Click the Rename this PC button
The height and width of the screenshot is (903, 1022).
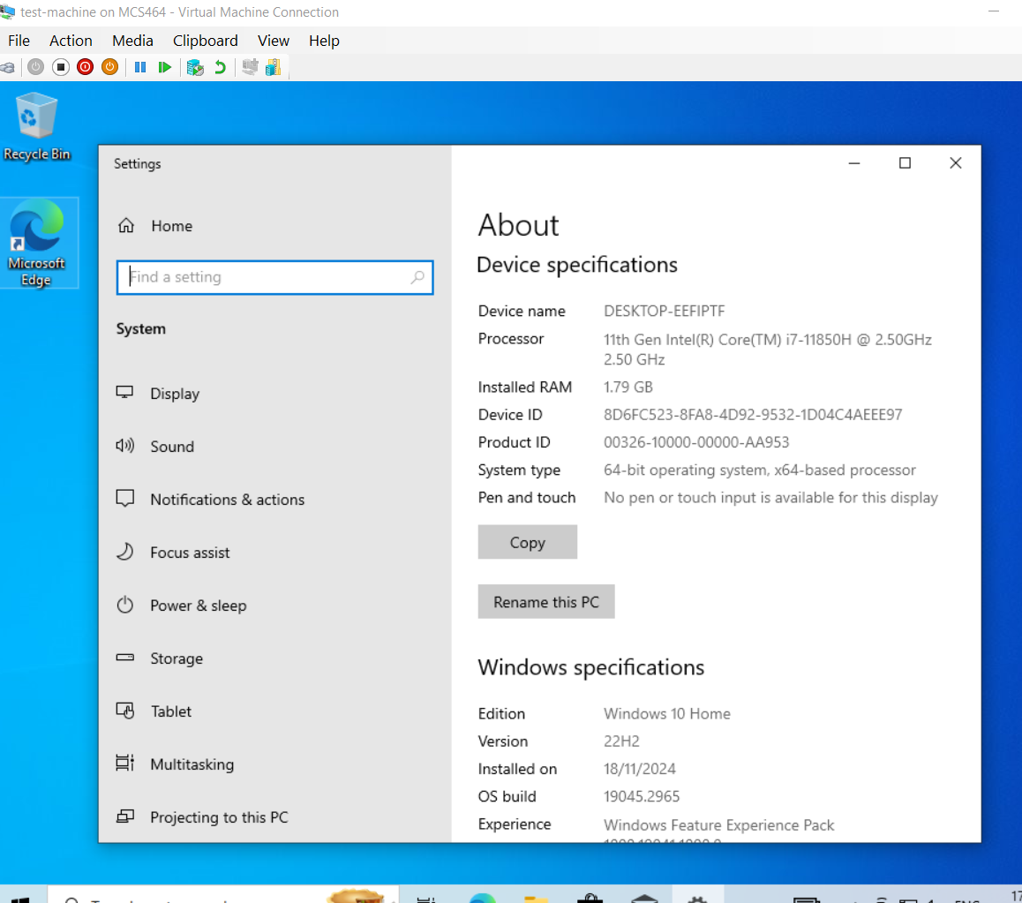coord(545,602)
